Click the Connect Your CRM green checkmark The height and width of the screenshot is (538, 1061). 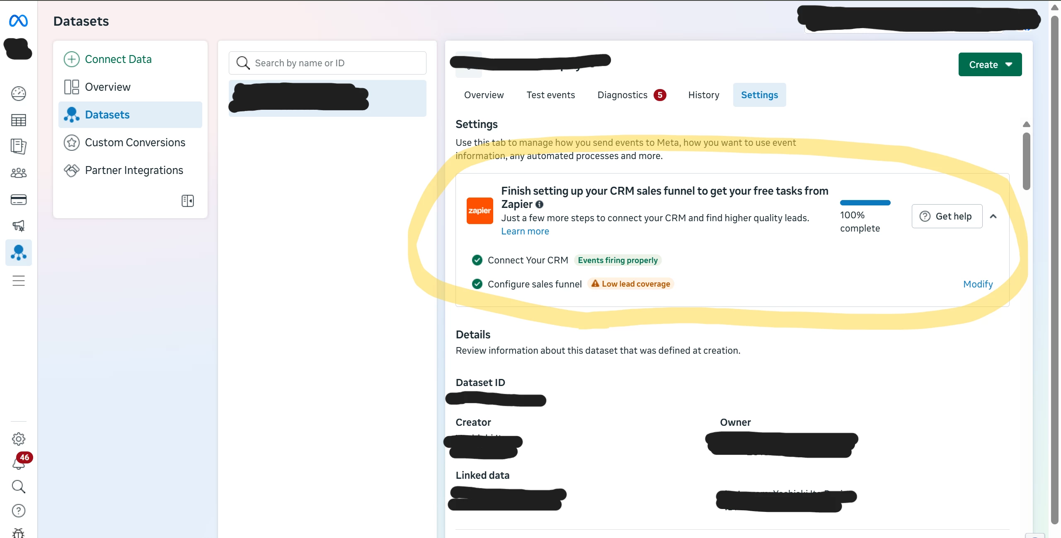(477, 260)
